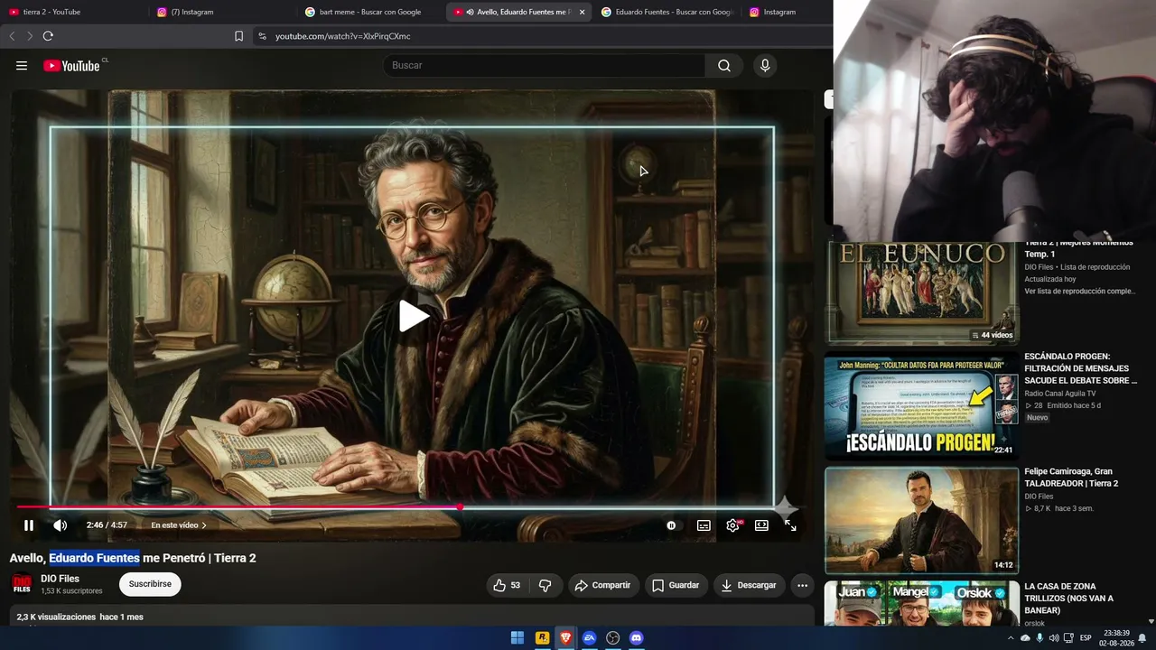
Task: Open the Felipe Camiroaga video thumbnail
Action: coord(921,520)
